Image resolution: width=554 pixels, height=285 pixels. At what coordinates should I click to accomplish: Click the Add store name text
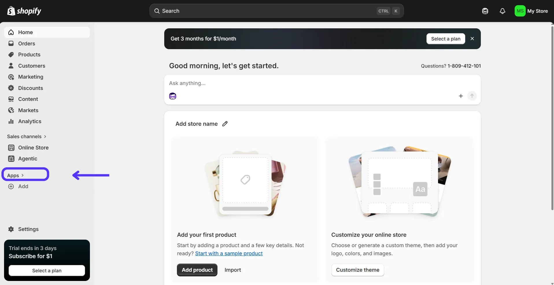pos(197,124)
